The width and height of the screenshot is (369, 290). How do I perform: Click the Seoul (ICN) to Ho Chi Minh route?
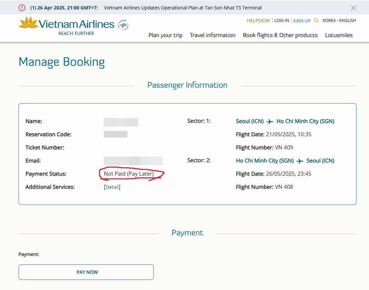285,121
